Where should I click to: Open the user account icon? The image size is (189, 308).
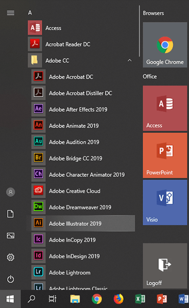[11, 192]
